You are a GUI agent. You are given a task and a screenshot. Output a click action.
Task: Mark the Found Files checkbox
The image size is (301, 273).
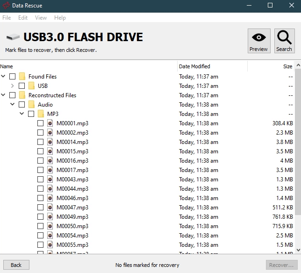[13, 76]
